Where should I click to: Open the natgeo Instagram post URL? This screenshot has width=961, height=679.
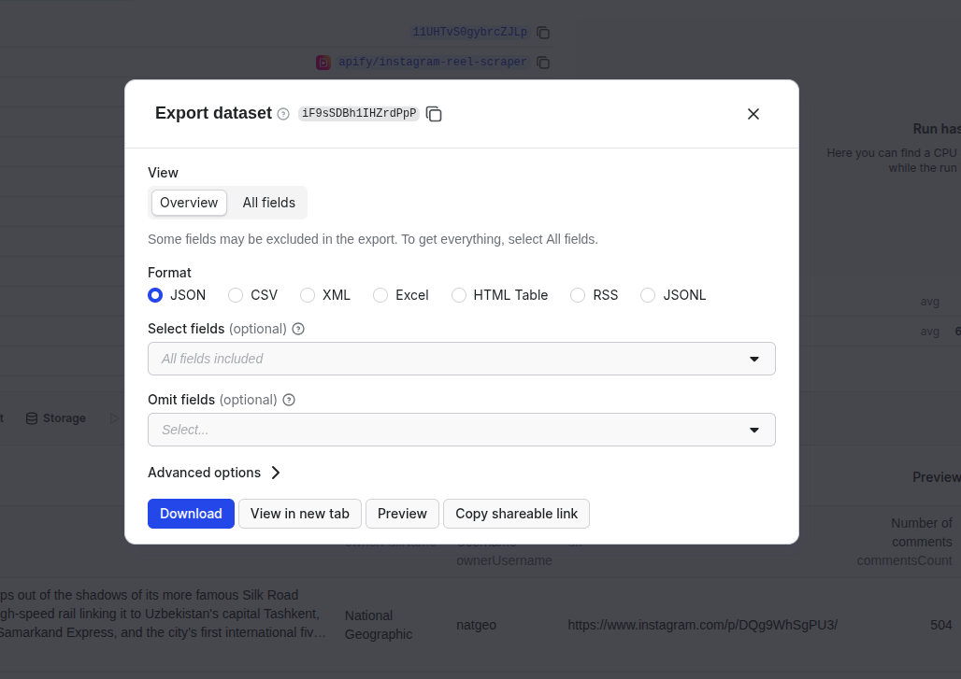click(702, 625)
